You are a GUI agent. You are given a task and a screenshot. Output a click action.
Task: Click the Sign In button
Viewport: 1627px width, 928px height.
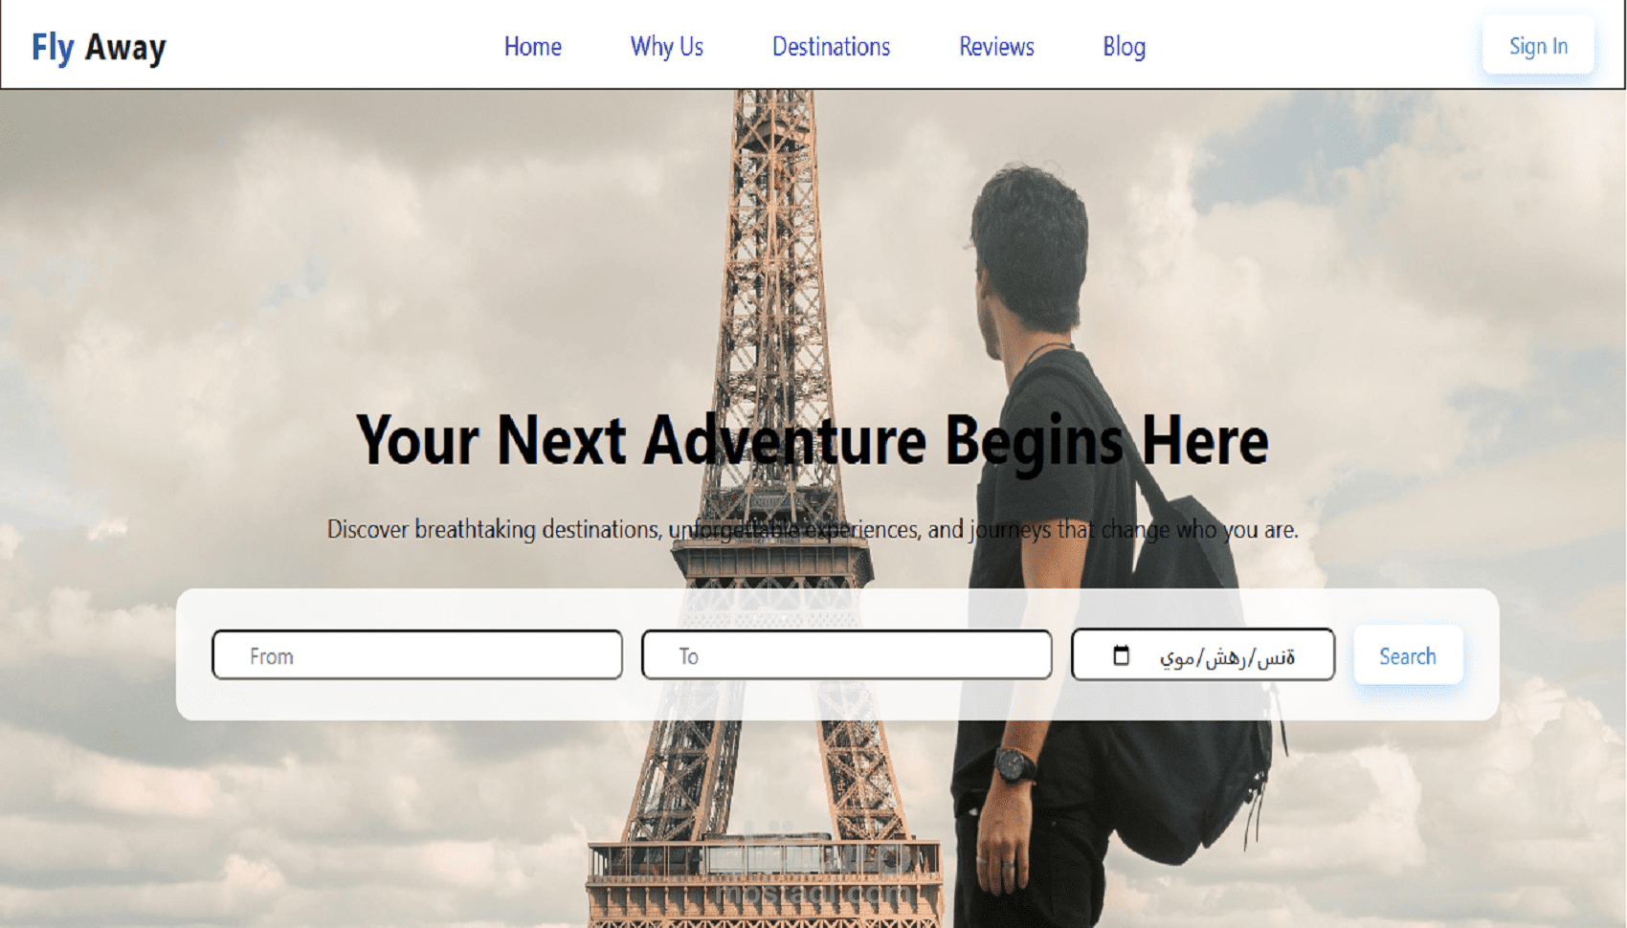click(x=1538, y=45)
